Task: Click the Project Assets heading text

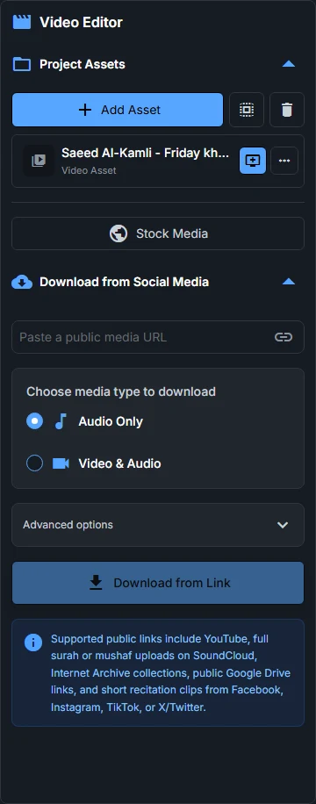Action: point(83,64)
